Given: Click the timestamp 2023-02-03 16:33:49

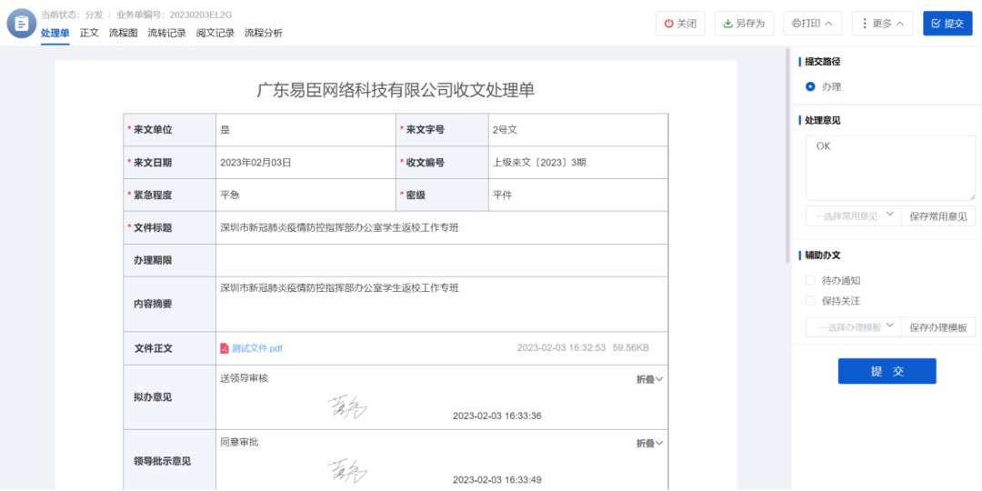Looking at the screenshot, I should pos(497,480).
